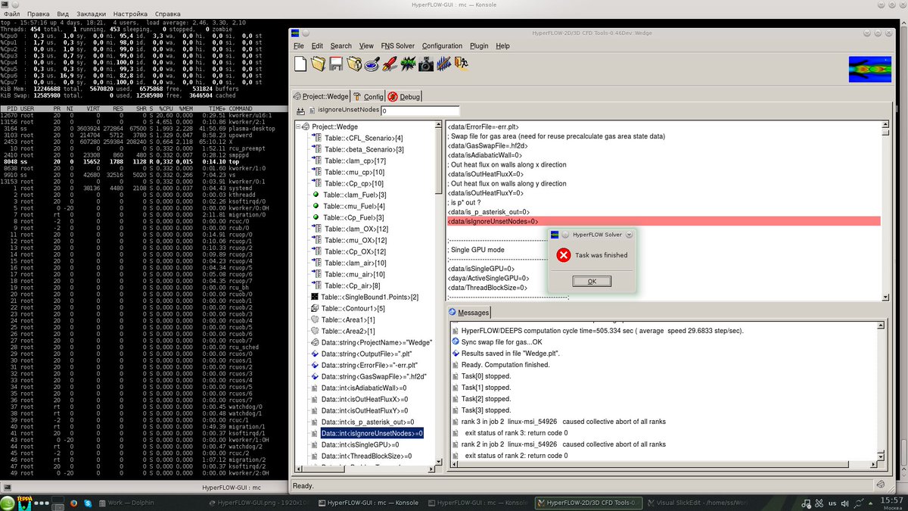Create a new file with the blank page icon

300,64
